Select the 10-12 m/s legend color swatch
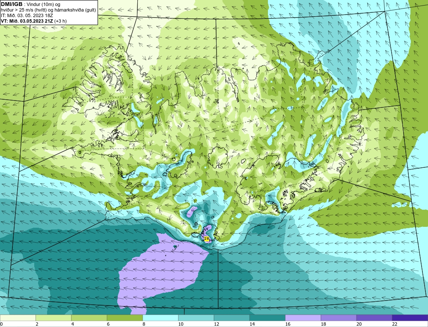This screenshot has width=428, height=327. (x=196, y=318)
